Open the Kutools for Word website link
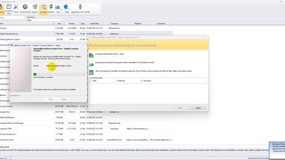This screenshot has height=160, width=285. point(138,140)
